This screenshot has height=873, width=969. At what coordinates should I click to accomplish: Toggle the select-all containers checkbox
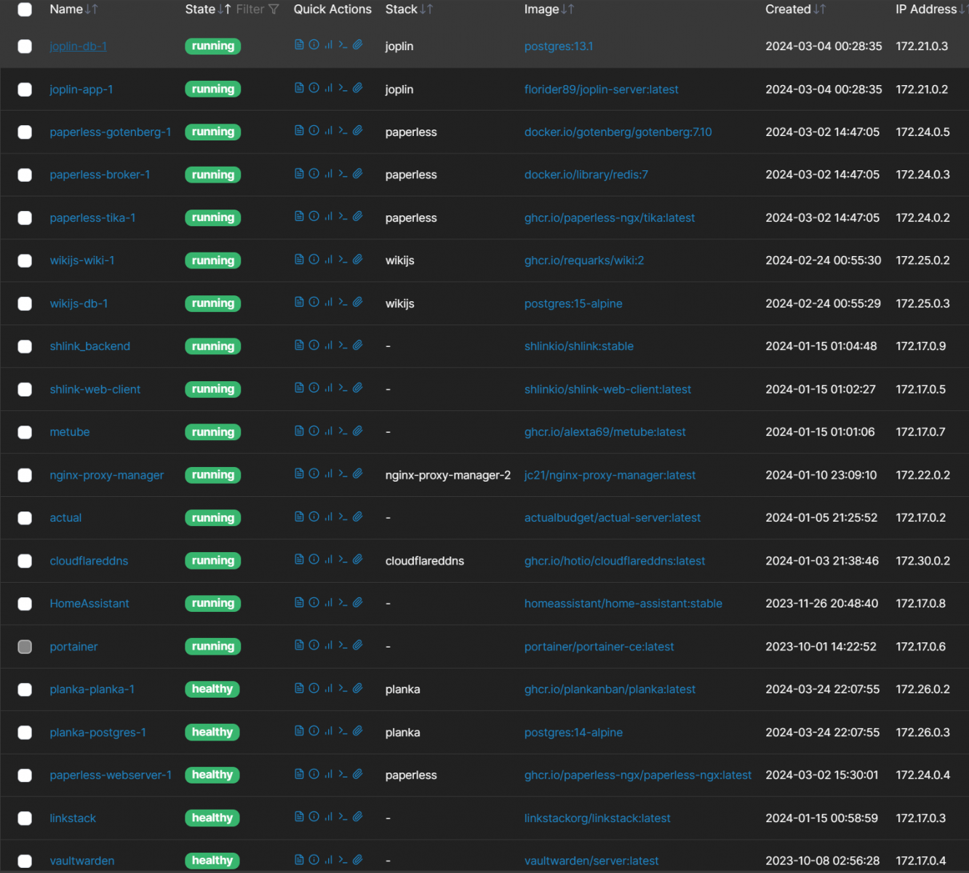[25, 9]
